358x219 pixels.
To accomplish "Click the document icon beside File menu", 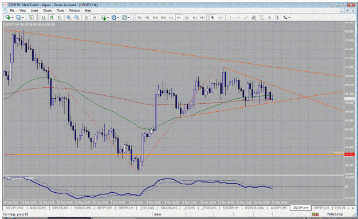I will (6, 10).
